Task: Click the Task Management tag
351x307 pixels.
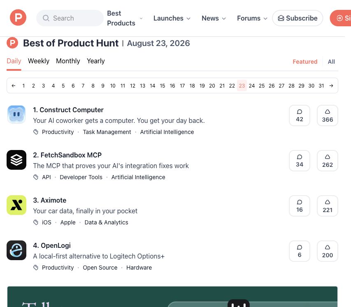Action: pos(107,132)
